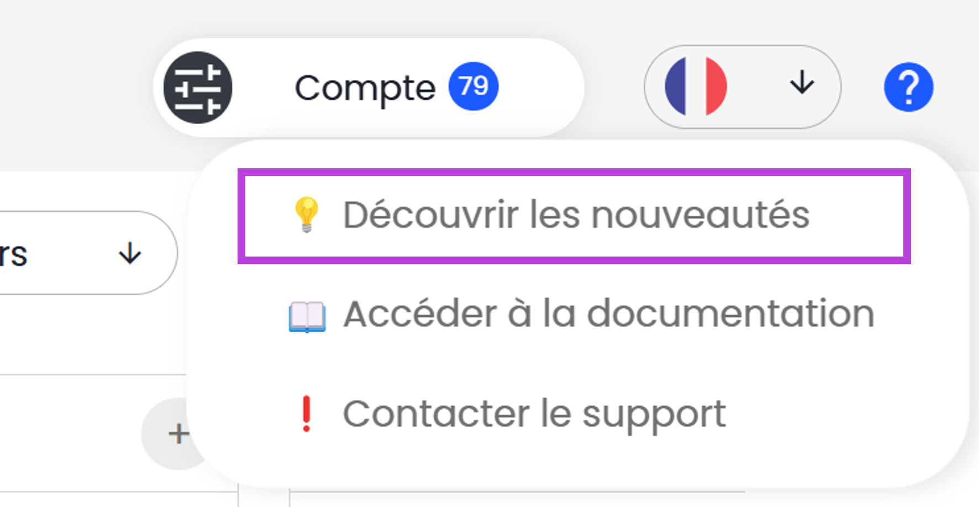Click the lightbulb icon in the help menu
This screenshot has width=979, height=507.
point(307,215)
